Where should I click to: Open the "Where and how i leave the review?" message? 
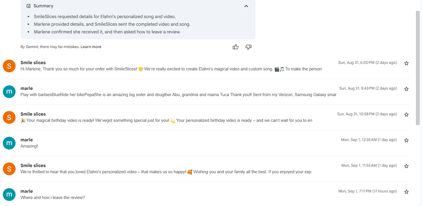(53, 198)
